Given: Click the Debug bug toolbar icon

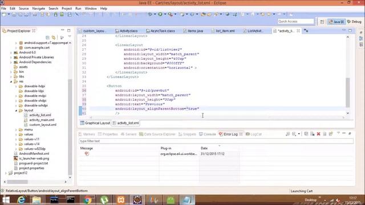Looking at the screenshot, I should click(150, 14).
